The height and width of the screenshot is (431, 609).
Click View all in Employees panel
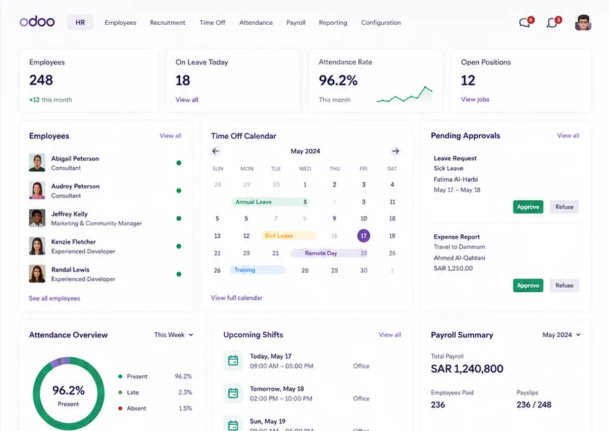coord(171,135)
